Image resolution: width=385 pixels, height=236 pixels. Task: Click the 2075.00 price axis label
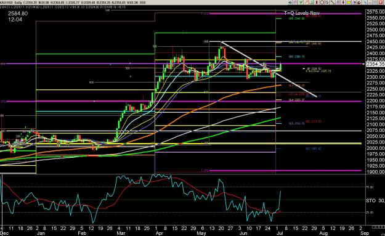[x=375, y=131]
